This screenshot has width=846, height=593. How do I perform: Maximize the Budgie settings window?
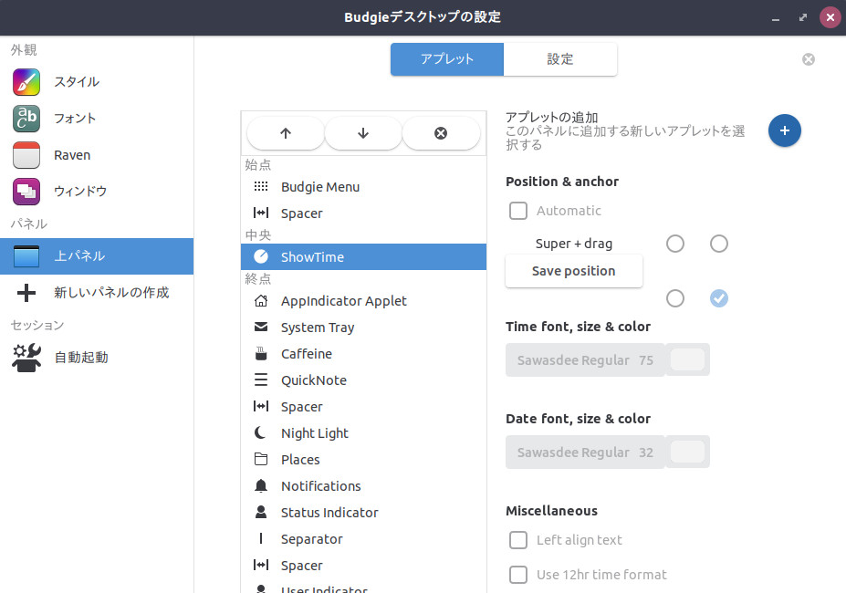point(803,18)
